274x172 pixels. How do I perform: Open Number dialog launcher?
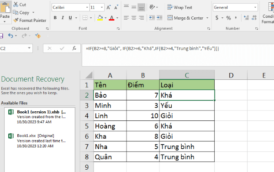[257, 29]
